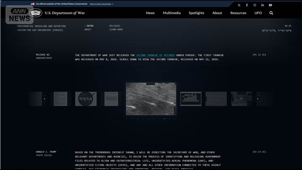Open the Instagram social icon
The width and height of the screenshot is (302, 170).
click(x=255, y=5)
